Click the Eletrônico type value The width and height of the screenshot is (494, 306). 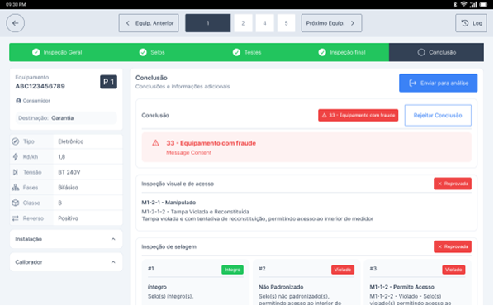click(71, 141)
